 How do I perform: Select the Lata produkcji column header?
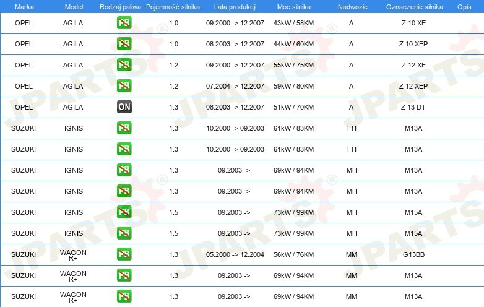pos(235,7)
